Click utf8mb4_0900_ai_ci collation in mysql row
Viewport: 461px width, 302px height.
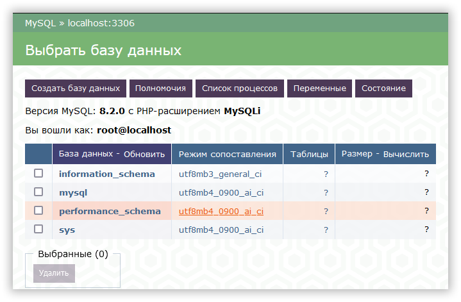tap(221, 193)
